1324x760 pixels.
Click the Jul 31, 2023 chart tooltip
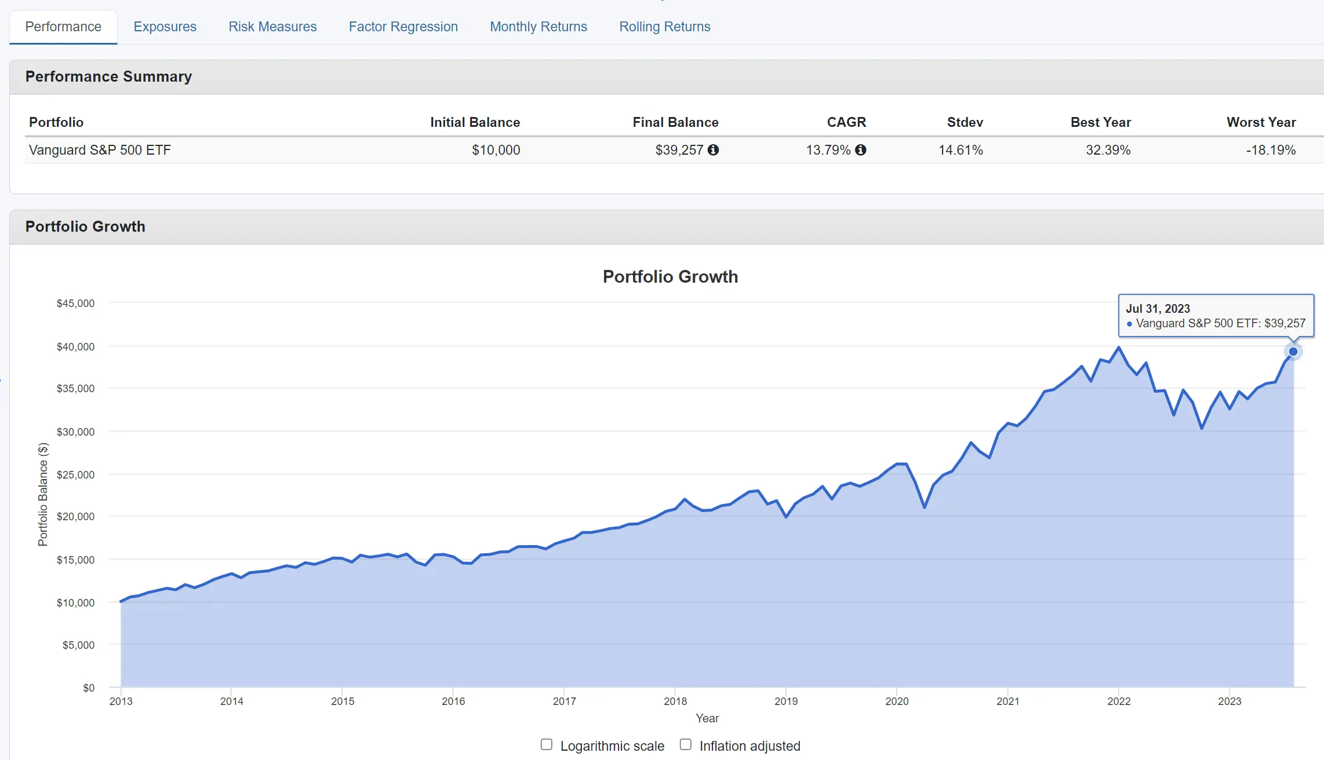tap(1216, 316)
